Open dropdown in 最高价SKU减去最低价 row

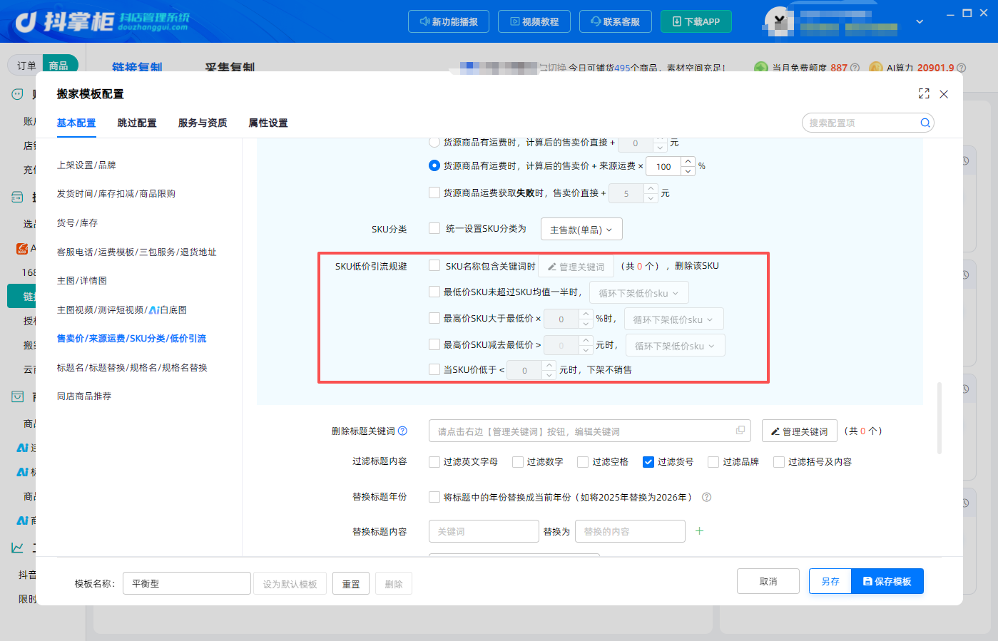point(675,346)
